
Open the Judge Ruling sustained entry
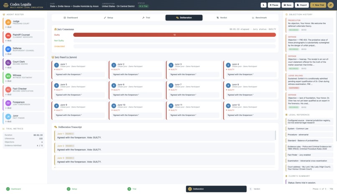pyautogui.click(x=309, y=82)
